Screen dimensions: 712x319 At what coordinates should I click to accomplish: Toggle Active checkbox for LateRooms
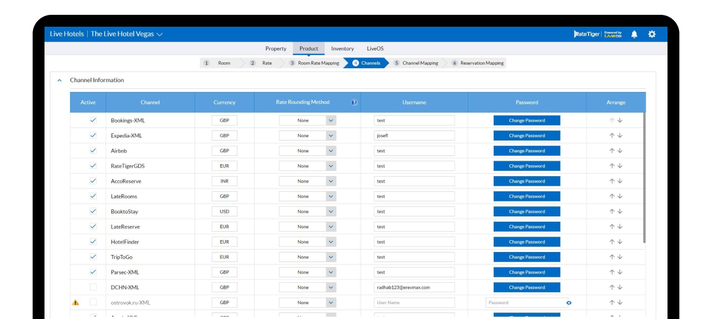click(x=93, y=196)
